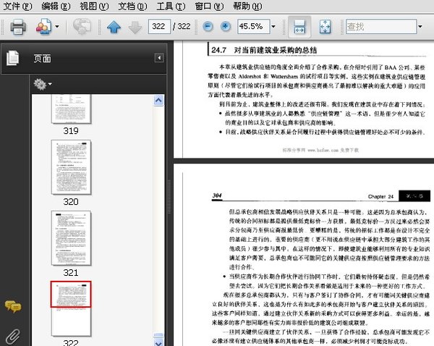Open the comments panel icon
This screenshot has height=346, width=434.
point(13,307)
